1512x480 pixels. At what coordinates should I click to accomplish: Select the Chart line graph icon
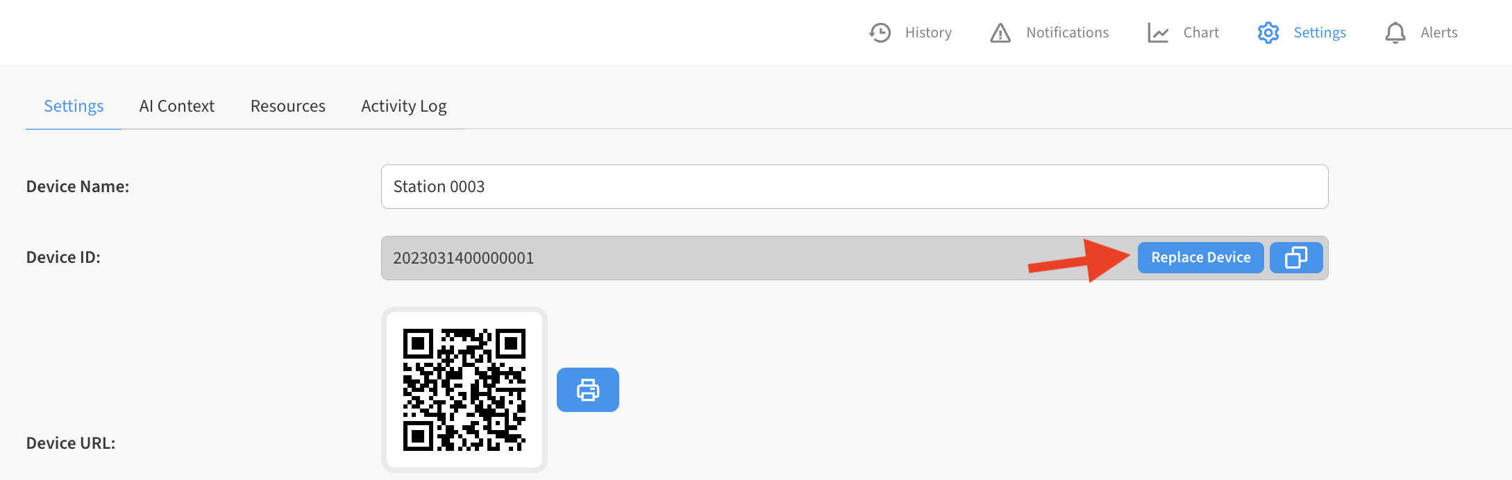click(x=1157, y=32)
